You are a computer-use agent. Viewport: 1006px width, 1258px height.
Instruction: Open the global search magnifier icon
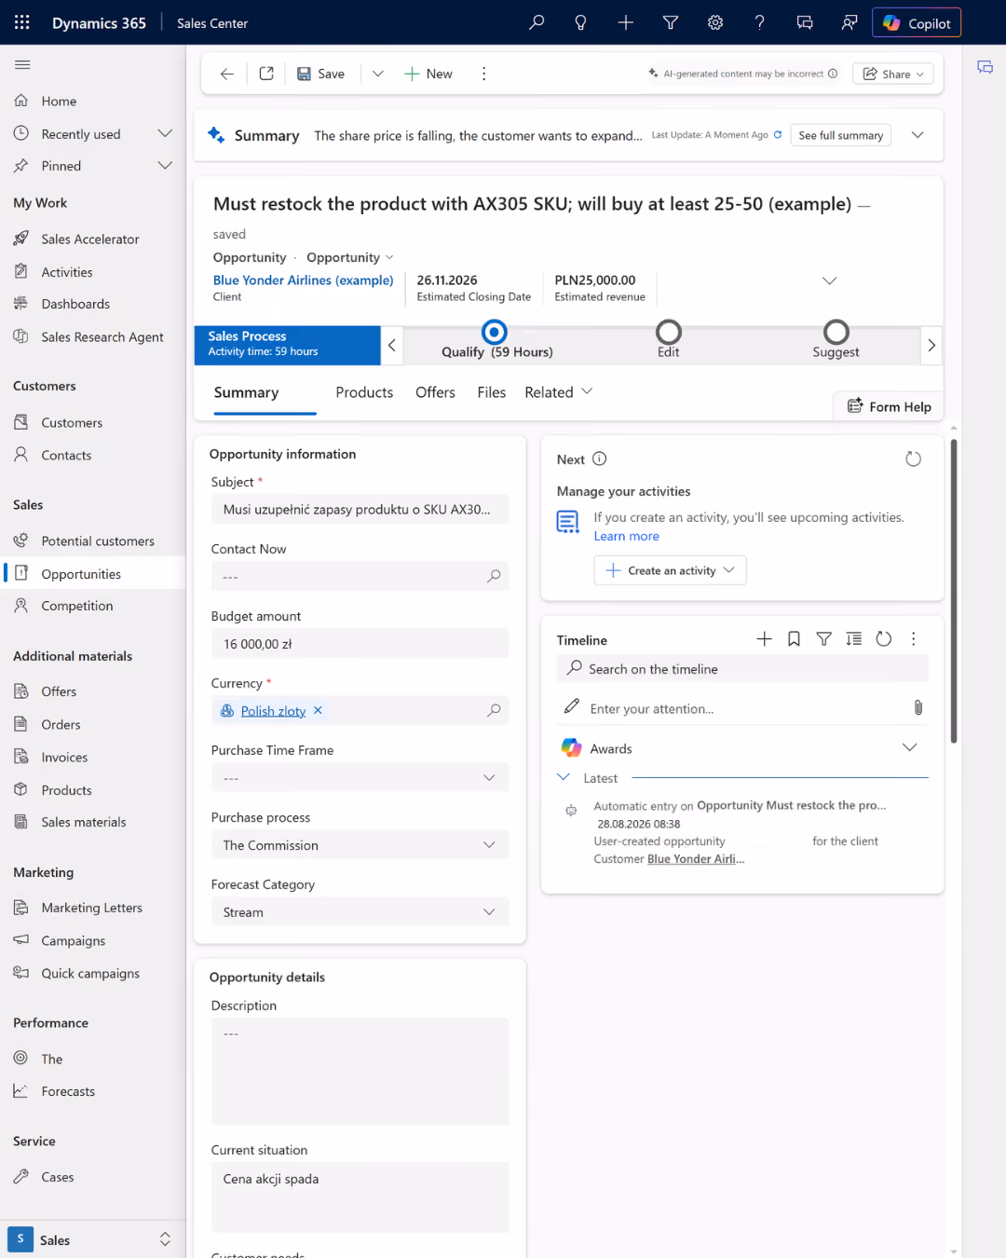[x=537, y=22]
